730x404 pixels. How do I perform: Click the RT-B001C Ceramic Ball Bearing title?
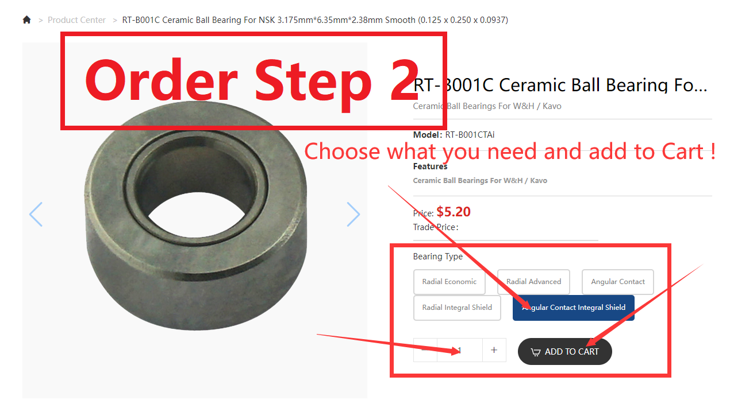560,85
